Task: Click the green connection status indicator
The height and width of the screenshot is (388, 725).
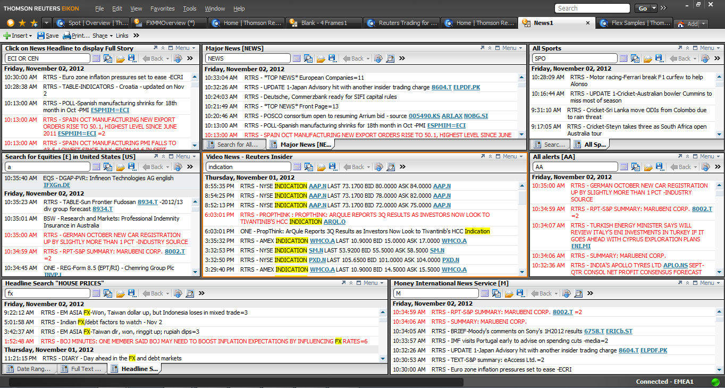Action: [715, 382]
